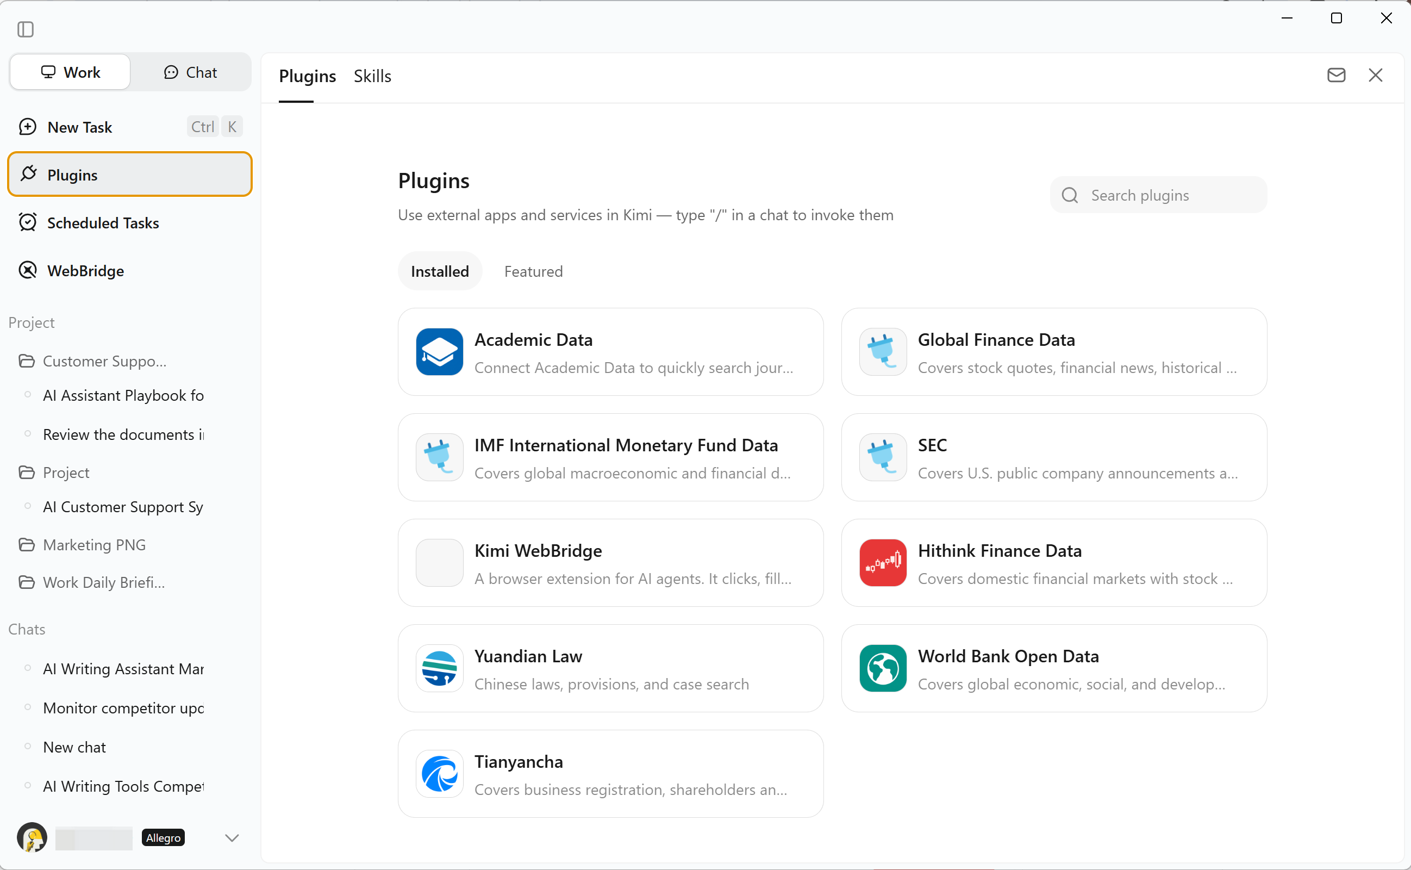Open the Global Finance Data card
This screenshot has height=870, width=1411.
[x=1054, y=352]
